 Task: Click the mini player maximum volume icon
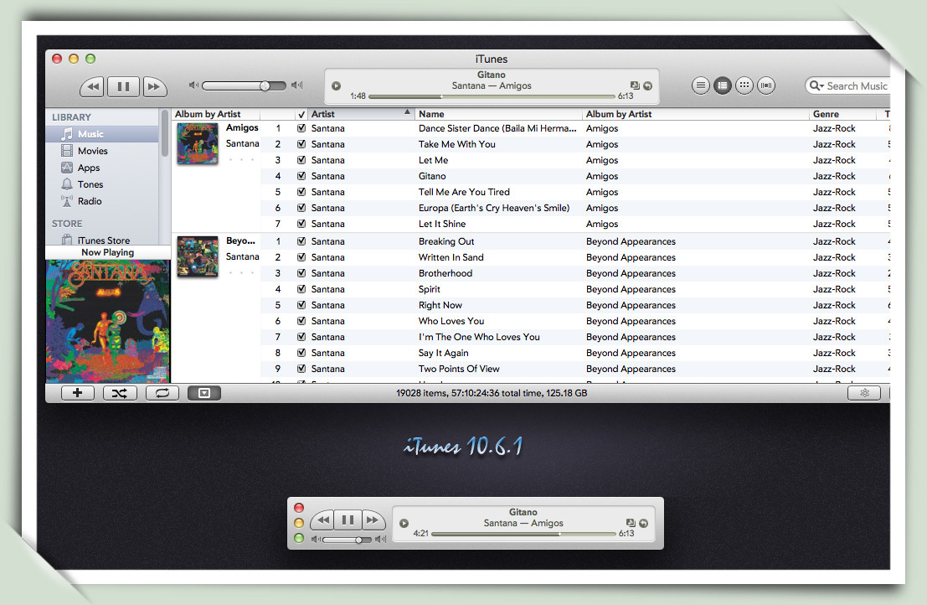pyautogui.click(x=380, y=540)
